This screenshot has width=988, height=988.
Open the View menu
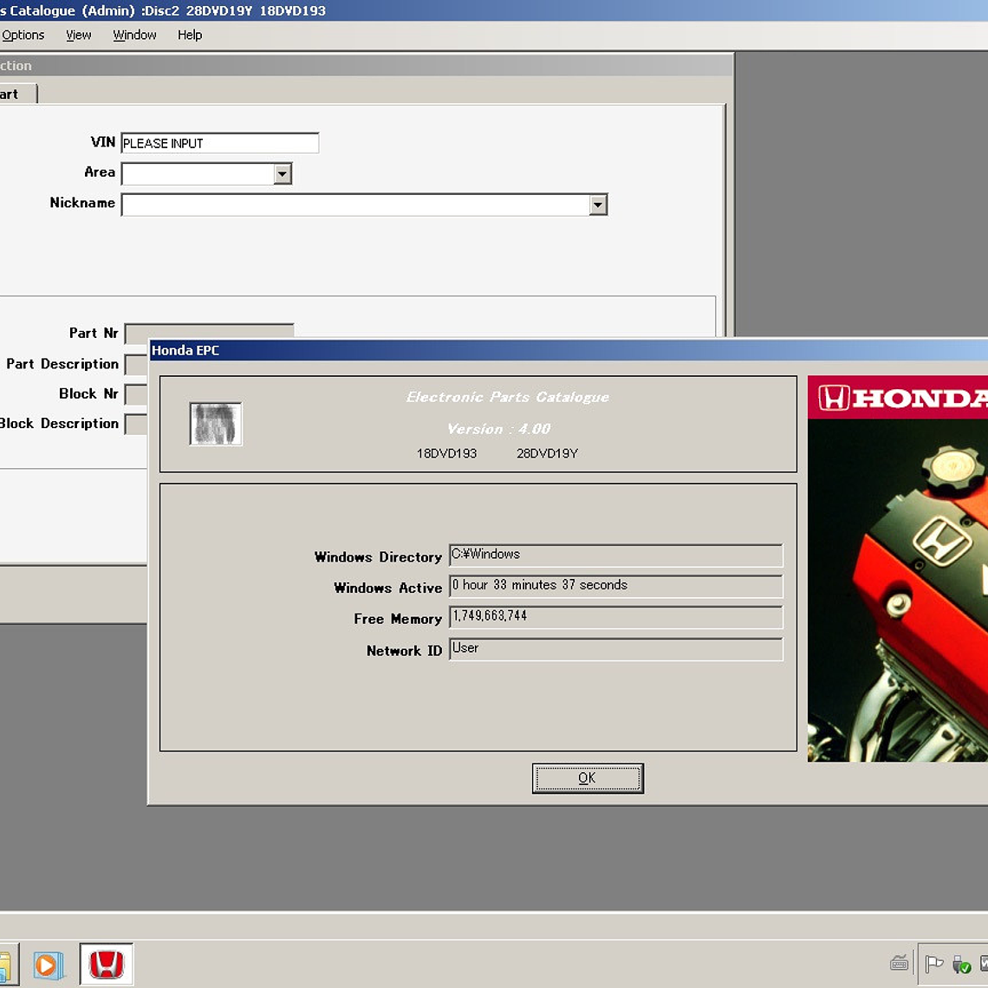78,35
